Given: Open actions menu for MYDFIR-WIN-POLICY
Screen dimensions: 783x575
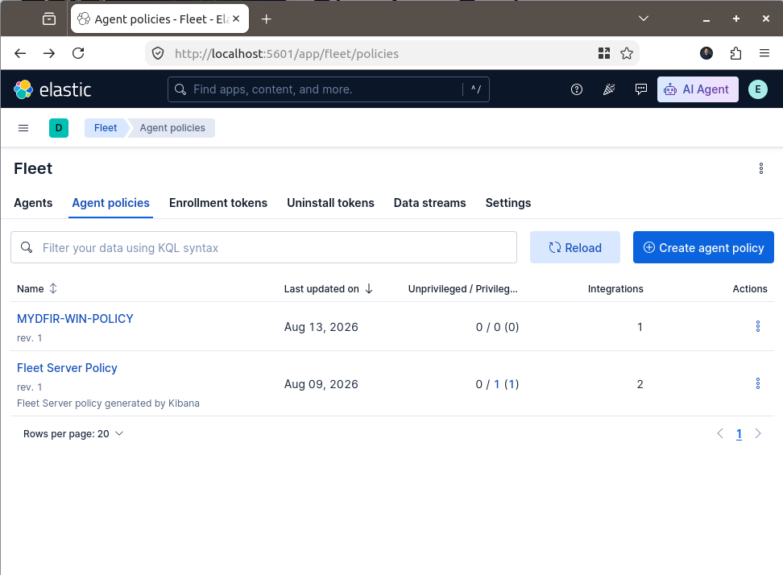Looking at the screenshot, I should [x=757, y=326].
